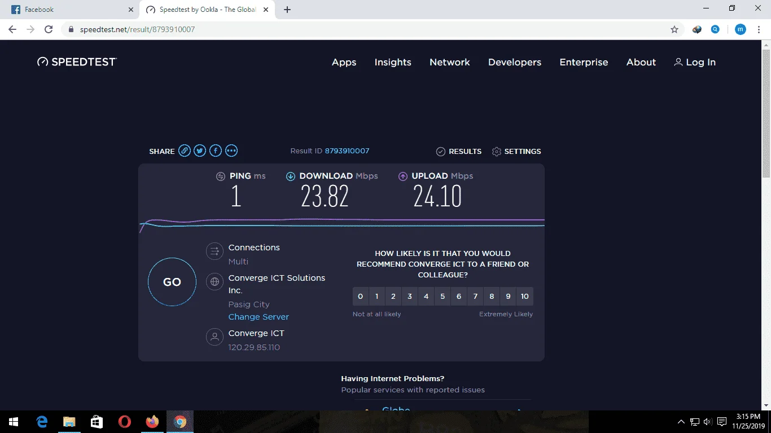
Task: Open the Apps menu
Action: click(344, 62)
